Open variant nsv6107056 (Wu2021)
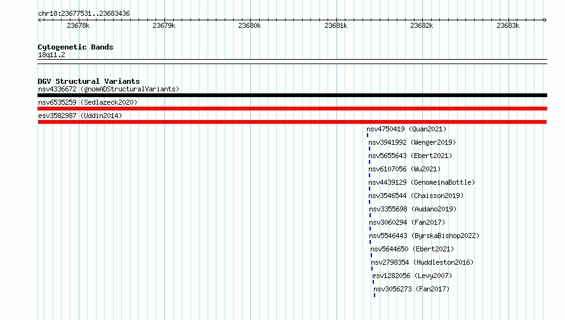Image resolution: width=565 pixels, height=320 pixels. click(x=404, y=169)
